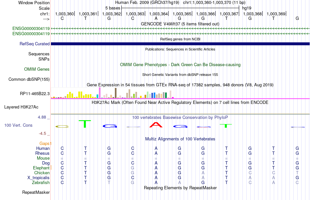Click the Chicken species row label
Image resolution: width=310 pixels, height=200 pixels.
[x=42, y=173]
